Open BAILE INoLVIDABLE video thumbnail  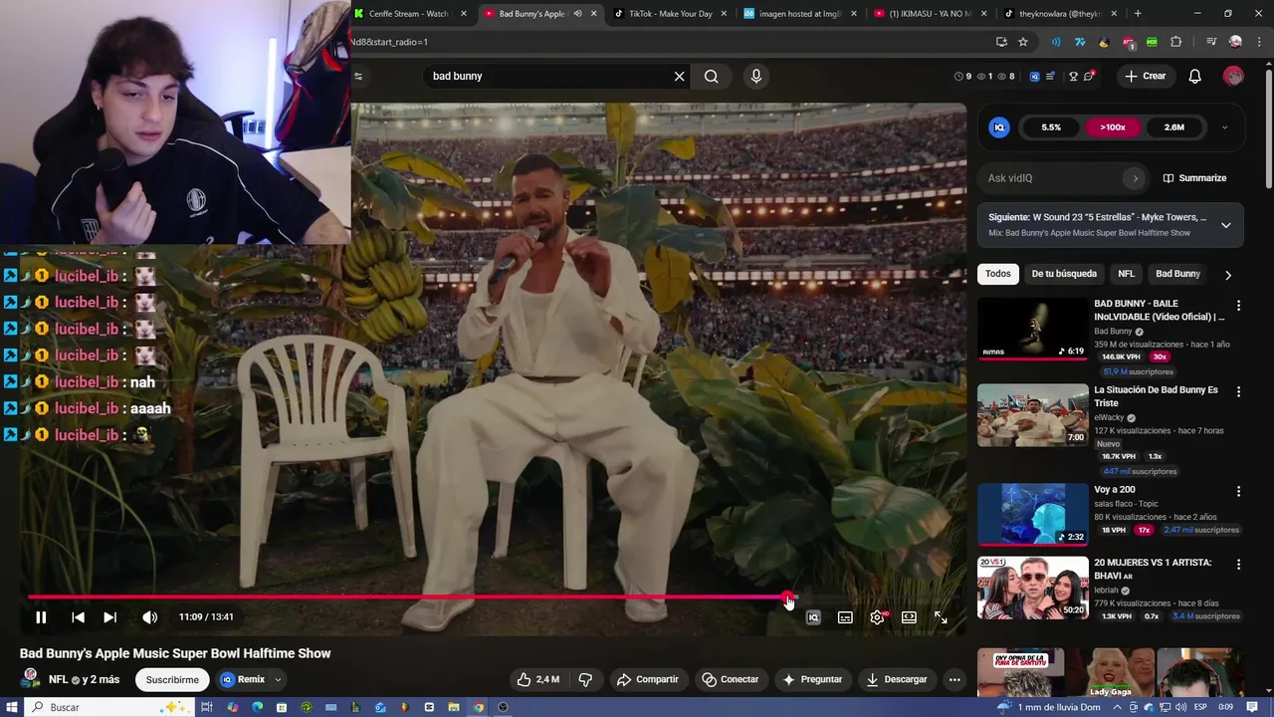1033,329
